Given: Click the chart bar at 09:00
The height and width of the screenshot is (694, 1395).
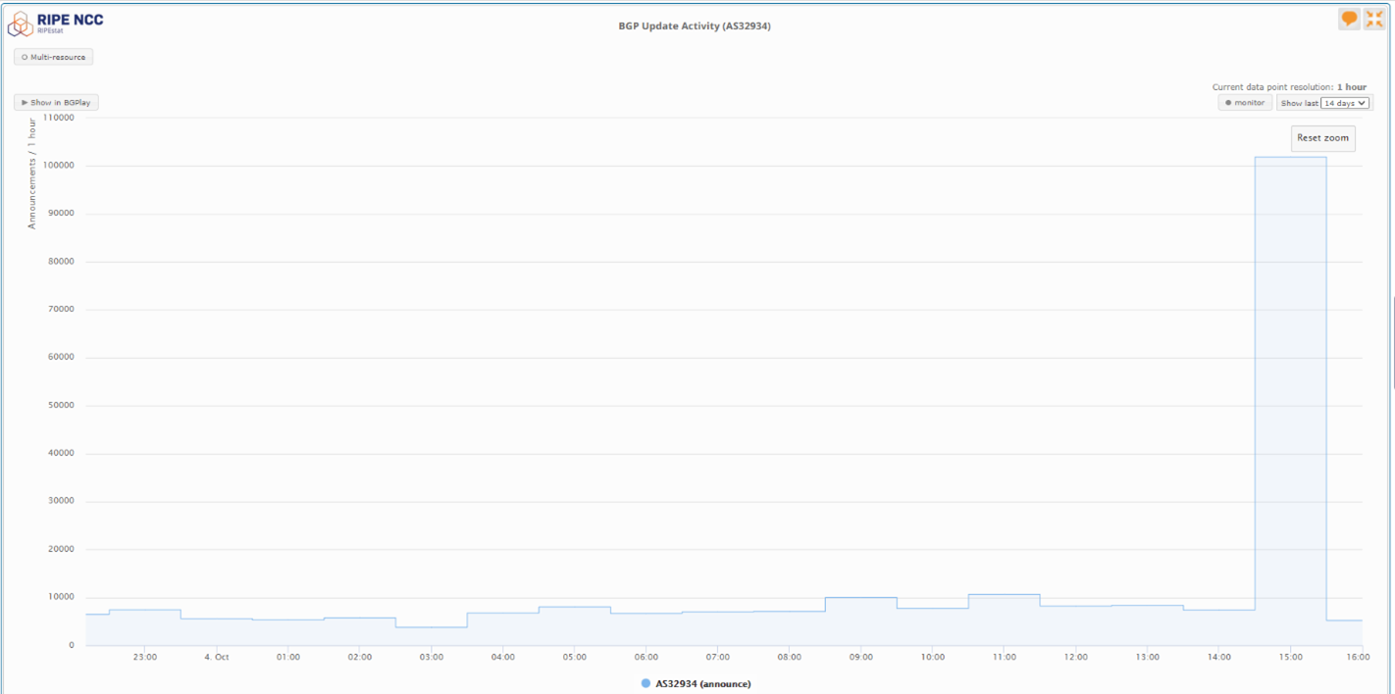Looking at the screenshot, I should [x=860, y=621].
